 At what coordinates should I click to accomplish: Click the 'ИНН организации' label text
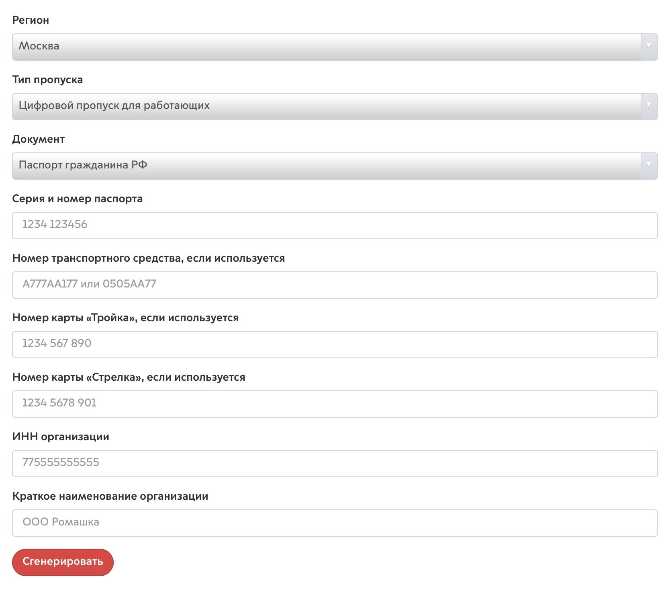(x=61, y=437)
